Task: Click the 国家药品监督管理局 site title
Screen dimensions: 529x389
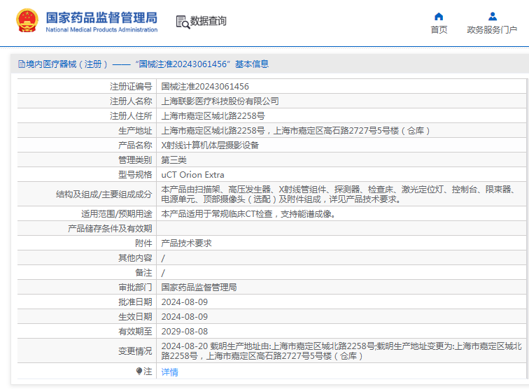Action: tap(101, 17)
